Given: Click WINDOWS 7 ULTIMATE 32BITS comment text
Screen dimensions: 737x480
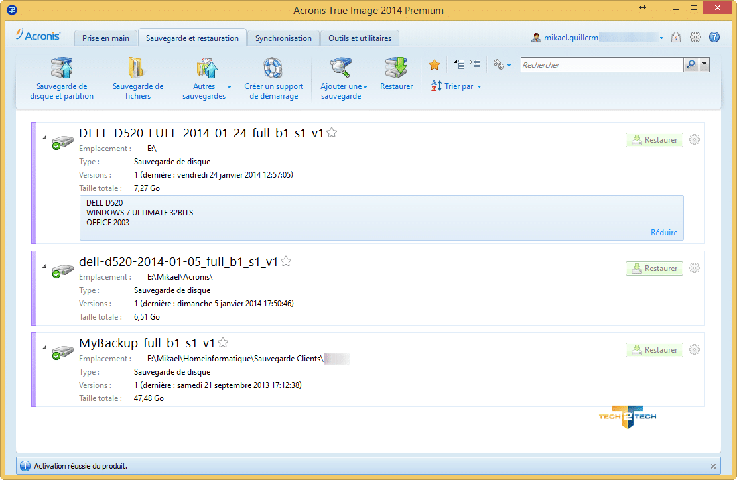Looking at the screenshot, I should tap(139, 213).
